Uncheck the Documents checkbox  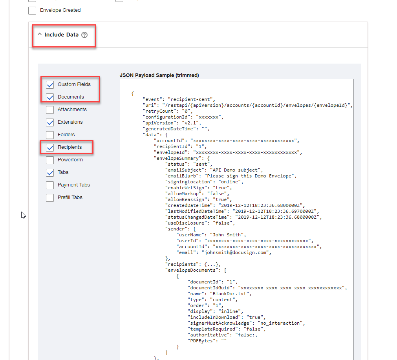click(x=50, y=97)
